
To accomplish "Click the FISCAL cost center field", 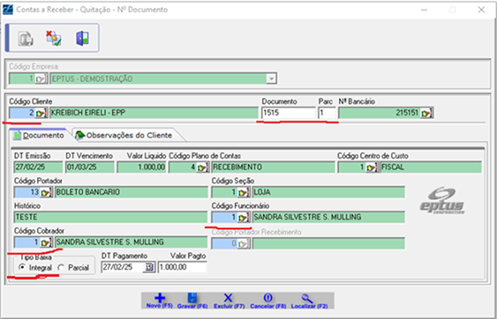I will tap(431, 167).
